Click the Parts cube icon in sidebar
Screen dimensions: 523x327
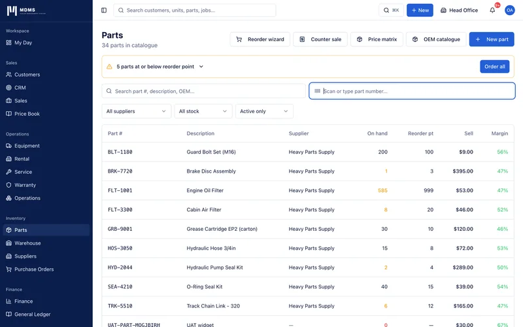pyautogui.click(x=8, y=230)
